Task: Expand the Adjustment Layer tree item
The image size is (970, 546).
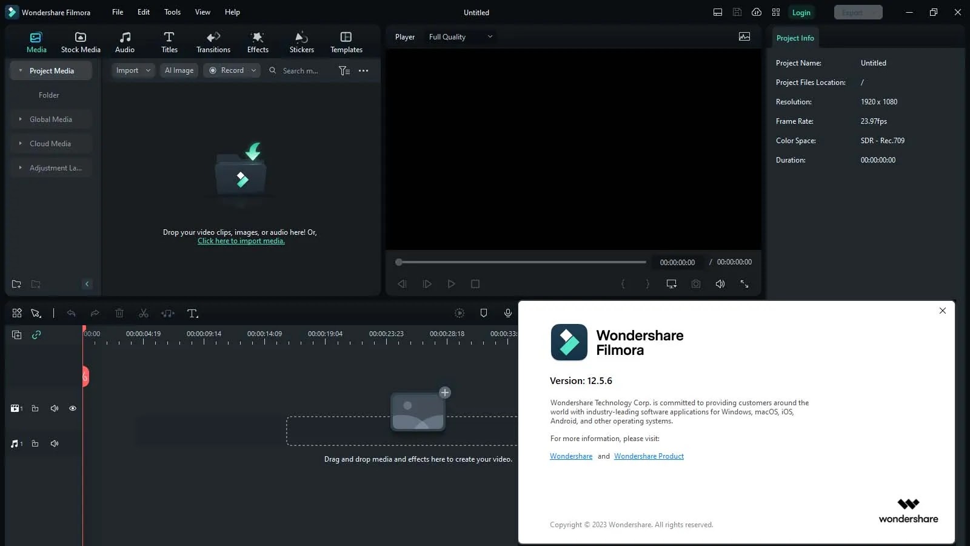Action: pyautogui.click(x=21, y=168)
